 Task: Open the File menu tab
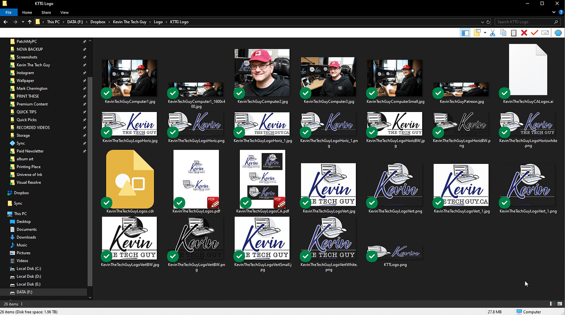click(x=9, y=12)
